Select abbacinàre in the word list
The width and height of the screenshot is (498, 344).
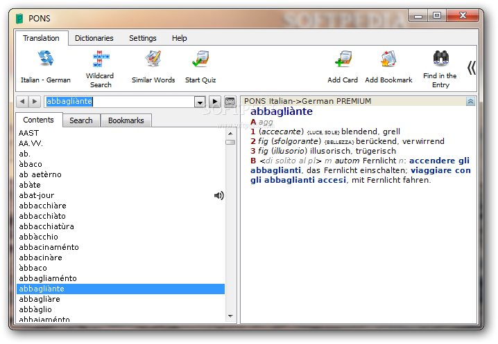pyautogui.click(x=121, y=257)
